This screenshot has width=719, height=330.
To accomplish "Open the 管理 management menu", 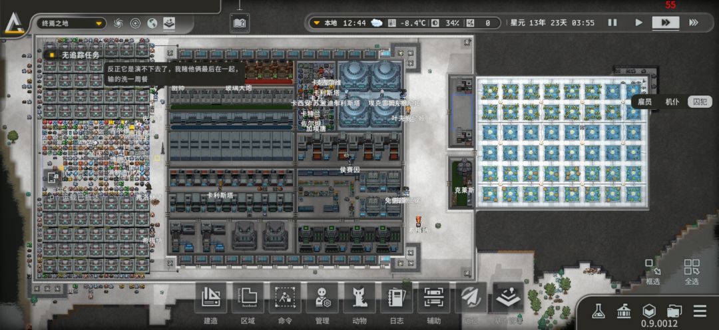I will (322, 303).
